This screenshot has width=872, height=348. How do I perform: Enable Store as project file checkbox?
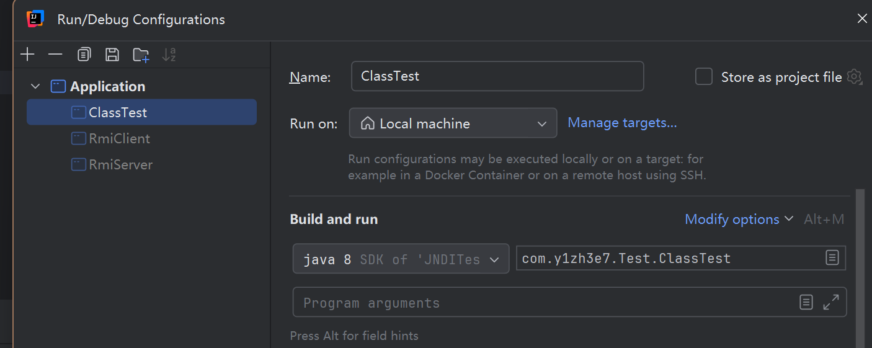(704, 77)
